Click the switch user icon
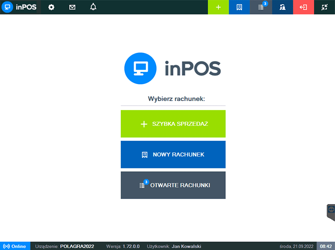This screenshot has width=335, height=250. point(283,7)
